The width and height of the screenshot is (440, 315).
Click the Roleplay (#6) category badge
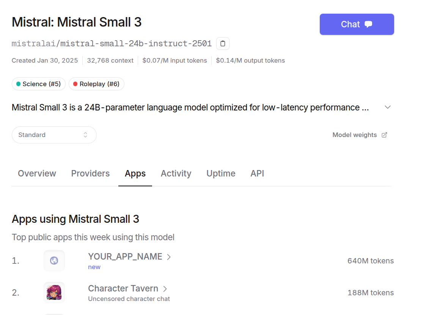tap(96, 84)
